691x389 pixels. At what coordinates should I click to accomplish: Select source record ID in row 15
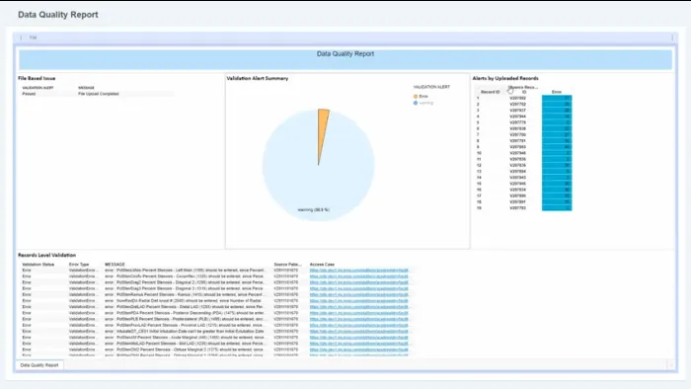click(x=518, y=184)
